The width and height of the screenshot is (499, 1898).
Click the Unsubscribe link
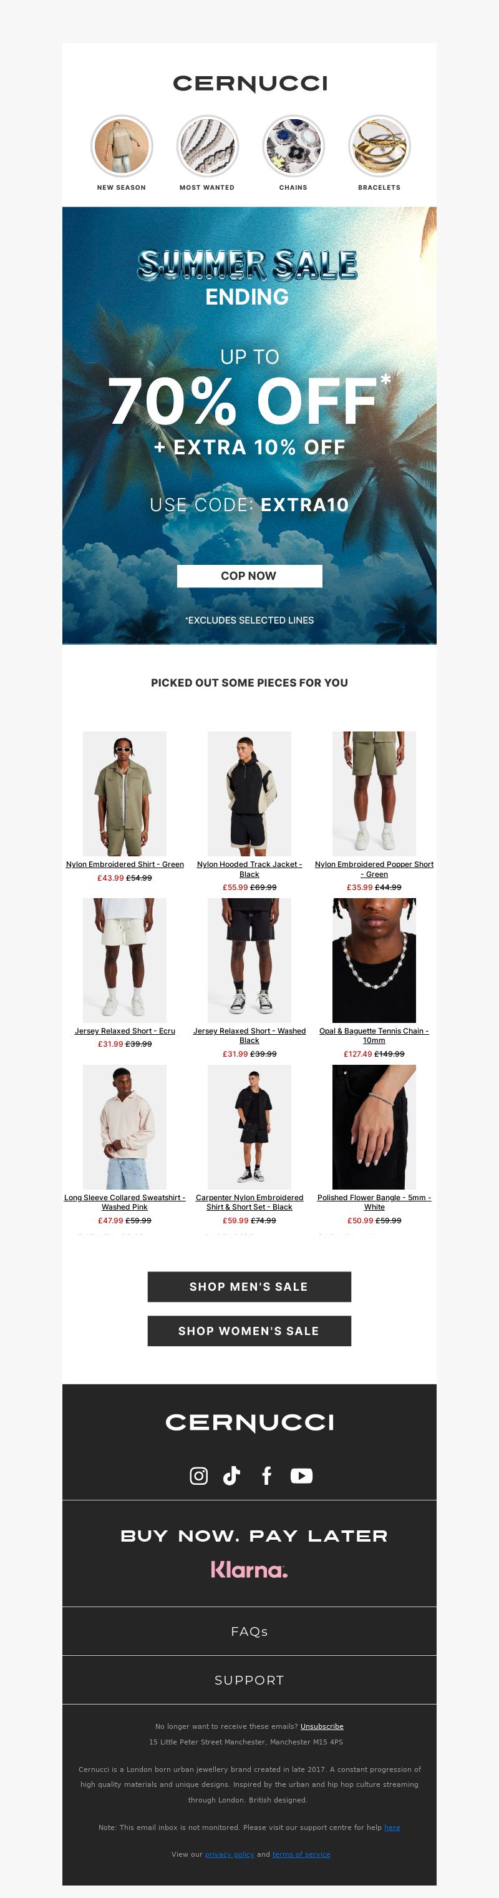322,1726
